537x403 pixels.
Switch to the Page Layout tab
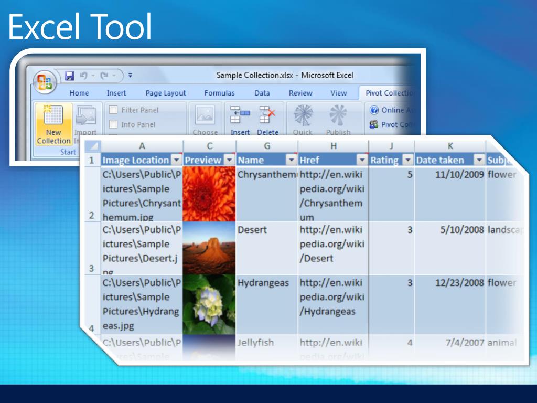tap(165, 93)
